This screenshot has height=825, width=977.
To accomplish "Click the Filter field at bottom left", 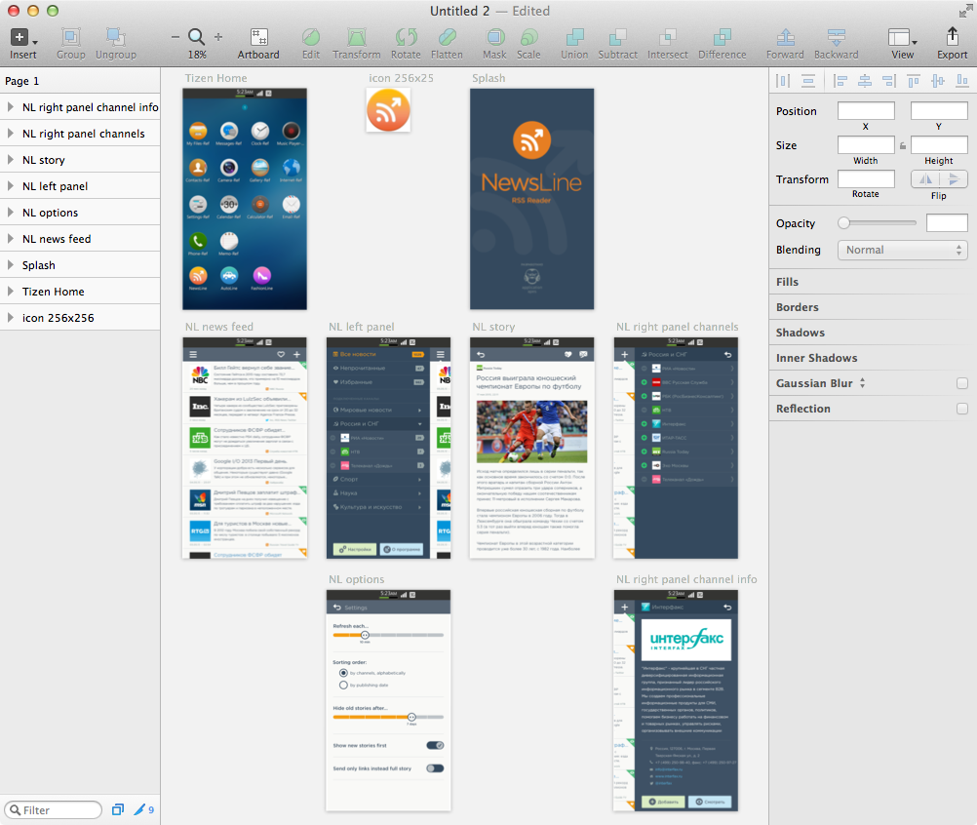I will click(x=53, y=809).
